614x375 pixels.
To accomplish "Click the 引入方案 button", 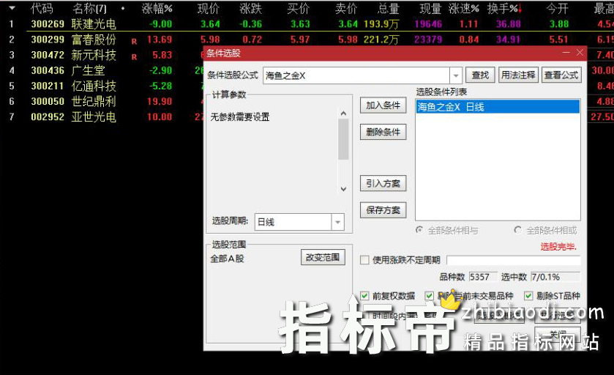I will click(383, 183).
